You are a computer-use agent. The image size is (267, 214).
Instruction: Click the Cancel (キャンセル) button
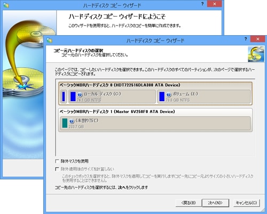pyautogui.click(x=246, y=203)
